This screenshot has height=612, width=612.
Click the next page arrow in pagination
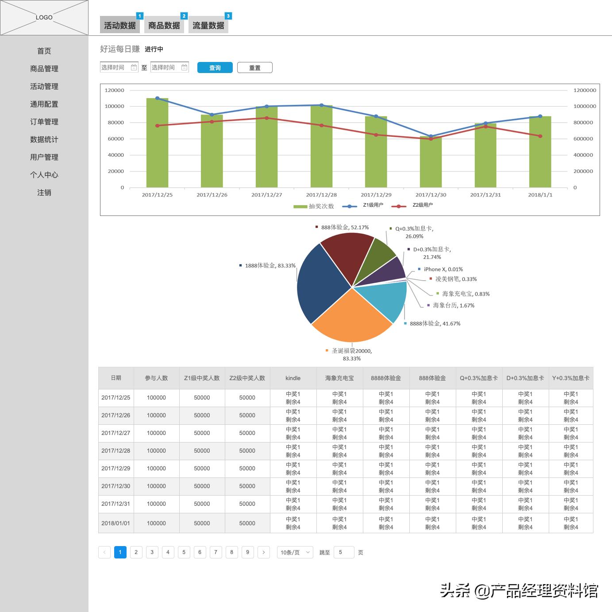pyautogui.click(x=264, y=552)
